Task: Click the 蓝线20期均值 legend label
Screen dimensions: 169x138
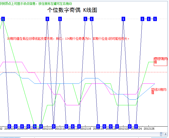Action: pyautogui.click(x=159, y=91)
